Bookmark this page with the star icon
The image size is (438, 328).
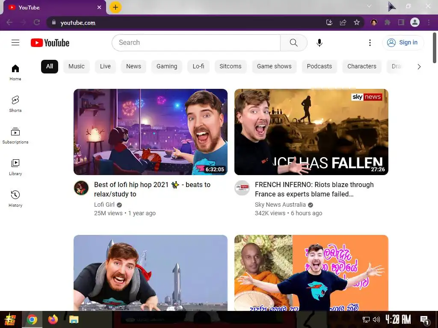(x=357, y=22)
